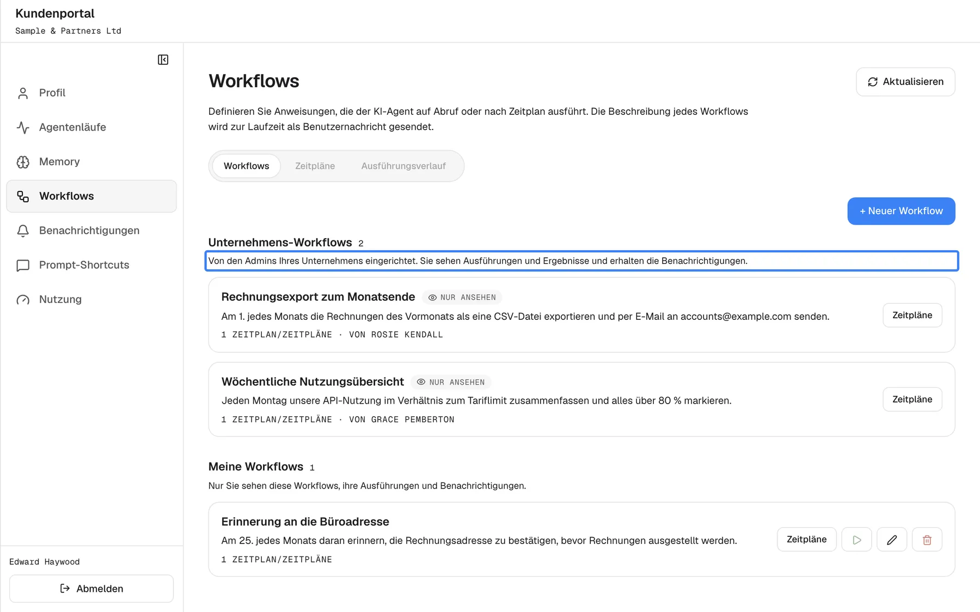Click the Profil person icon
This screenshot has height=612, width=980.
pyautogui.click(x=23, y=93)
